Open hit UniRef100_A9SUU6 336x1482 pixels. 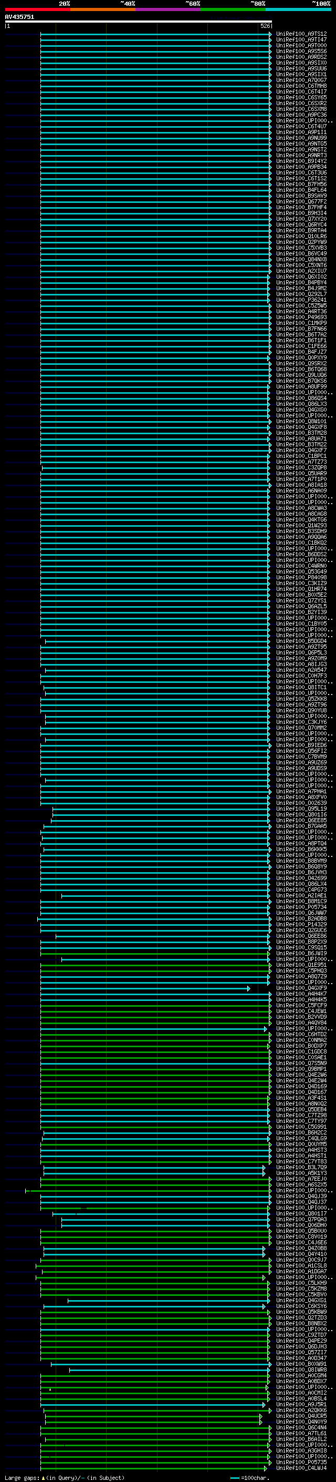click(x=301, y=68)
